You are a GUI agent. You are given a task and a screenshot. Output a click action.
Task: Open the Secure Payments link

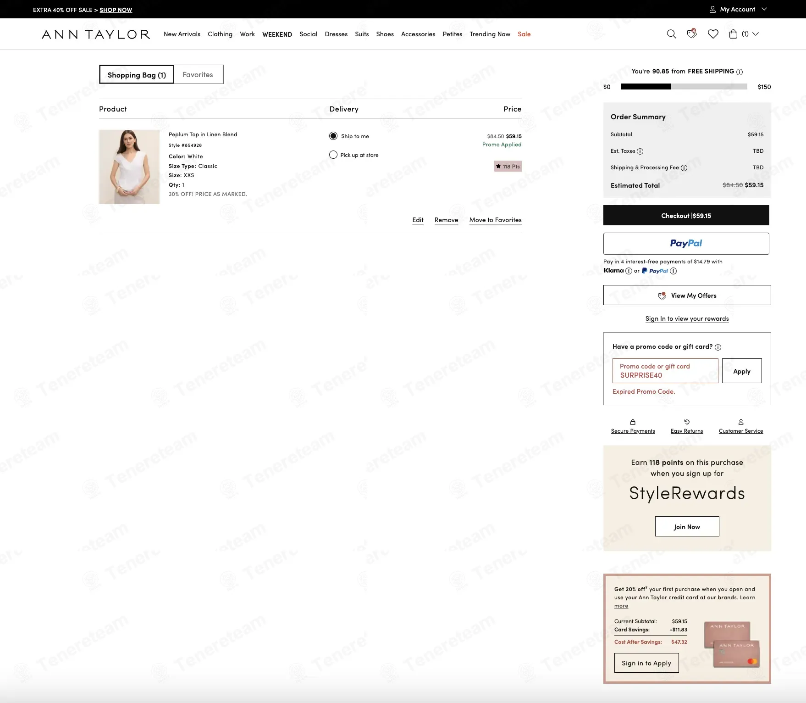(x=633, y=431)
